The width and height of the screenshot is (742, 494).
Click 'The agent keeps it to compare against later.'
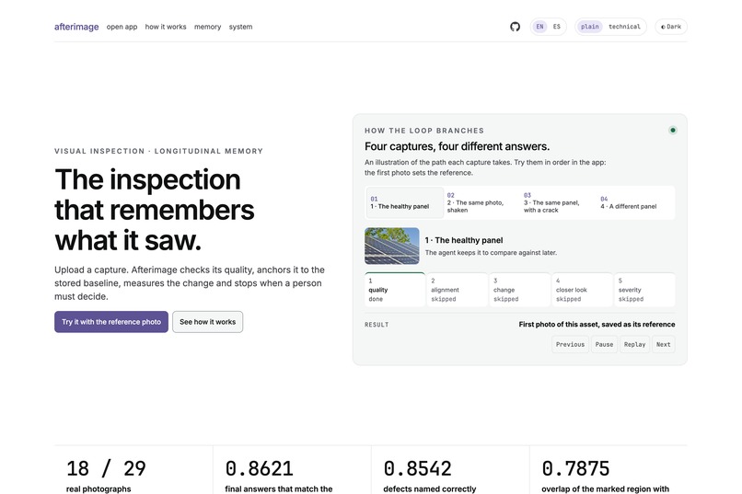[x=491, y=253]
